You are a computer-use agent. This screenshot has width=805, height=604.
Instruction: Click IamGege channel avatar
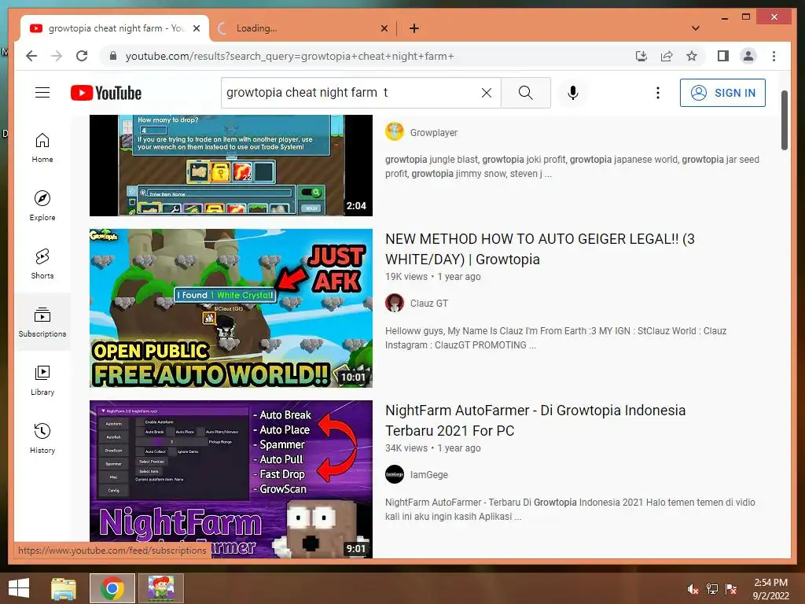pyautogui.click(x=395, y=474)
